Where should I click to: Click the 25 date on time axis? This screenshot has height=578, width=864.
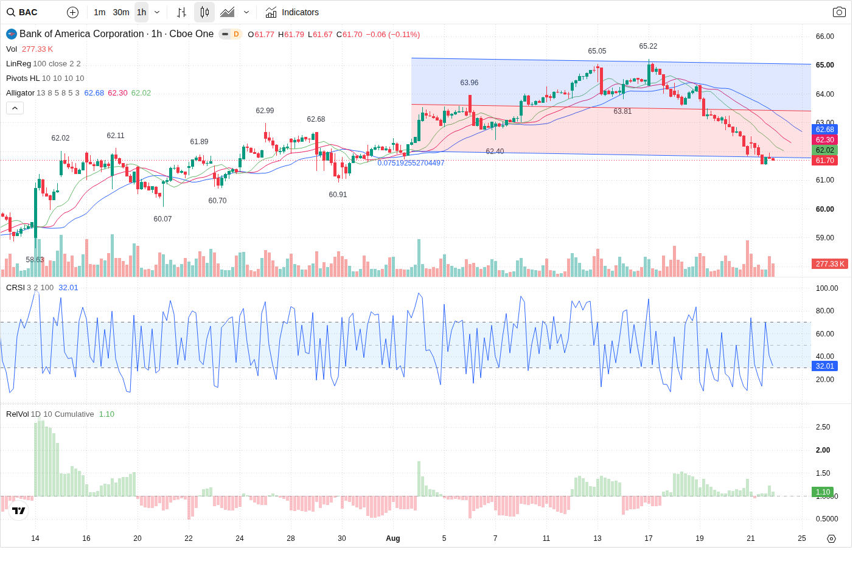802,538
